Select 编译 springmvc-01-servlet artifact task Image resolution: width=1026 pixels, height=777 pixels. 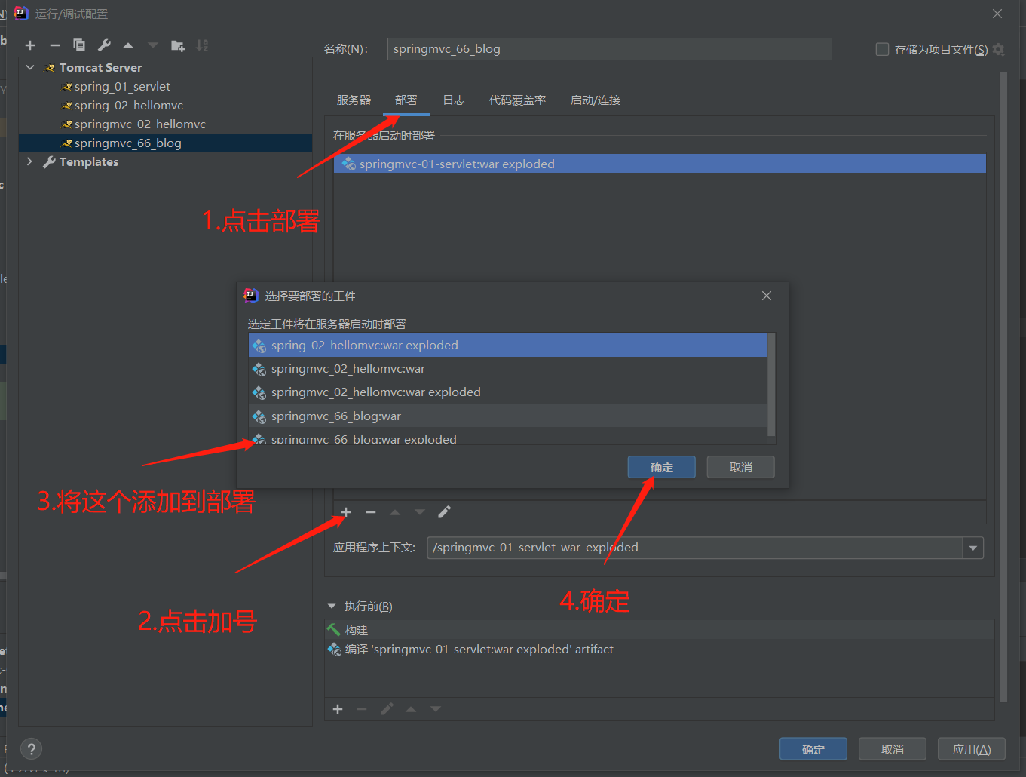click(659, 650)
